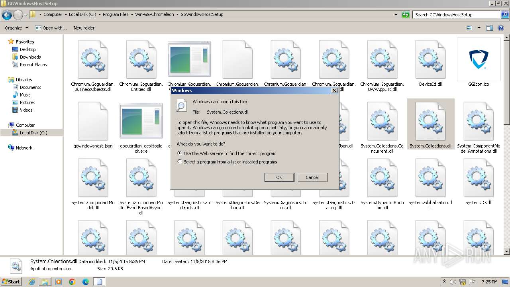Viewport: 510px width, 287px height.
Task: Click the file list scroll down arrow
Action: [x=506, y=252]
